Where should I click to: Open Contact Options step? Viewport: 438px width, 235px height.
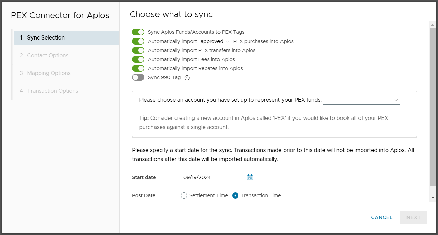click(48, 56)
